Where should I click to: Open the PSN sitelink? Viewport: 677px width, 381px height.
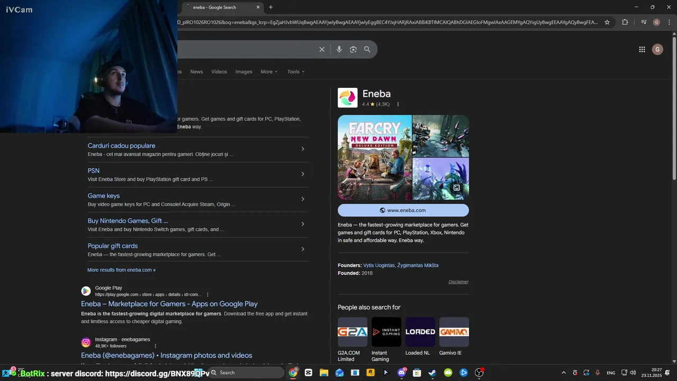(x=94, y=170)
